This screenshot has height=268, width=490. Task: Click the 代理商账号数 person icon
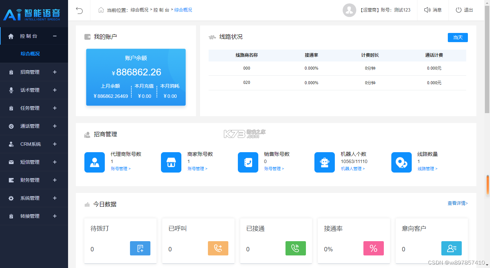95,162
